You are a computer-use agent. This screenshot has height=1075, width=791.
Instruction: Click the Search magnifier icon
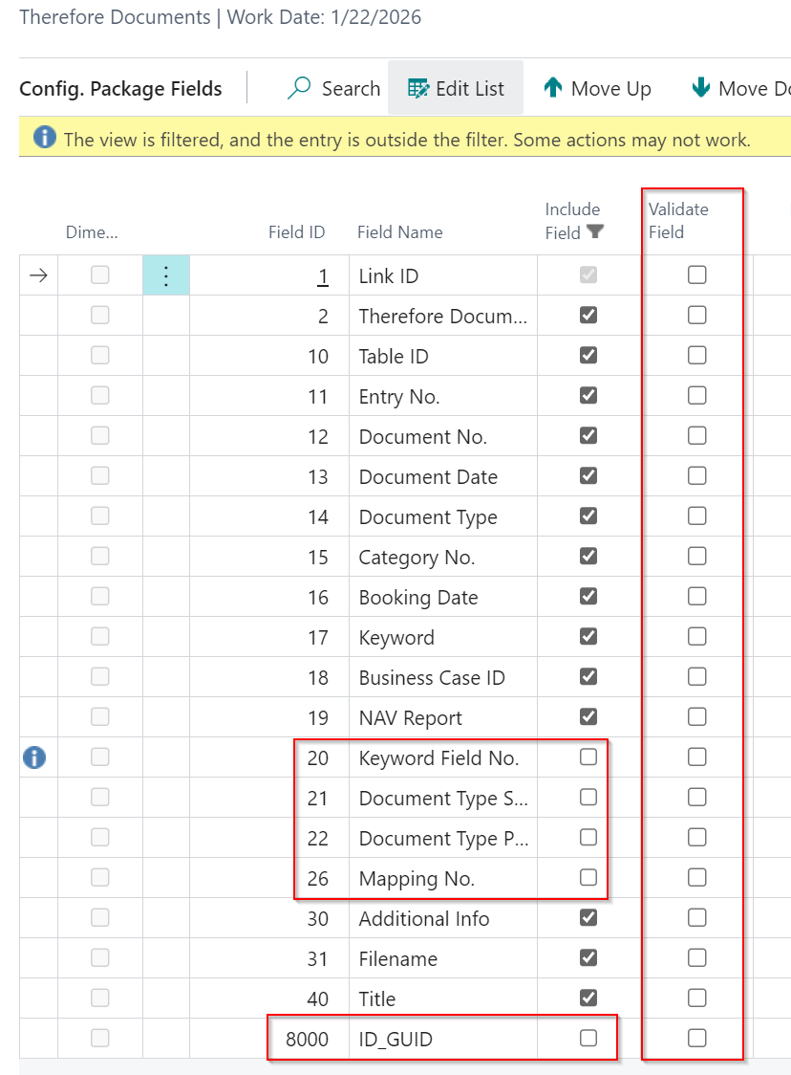[300, 88]
